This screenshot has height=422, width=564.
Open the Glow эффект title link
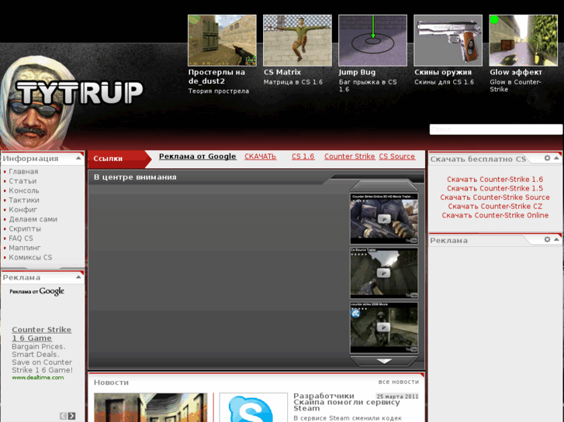point(516,72)
